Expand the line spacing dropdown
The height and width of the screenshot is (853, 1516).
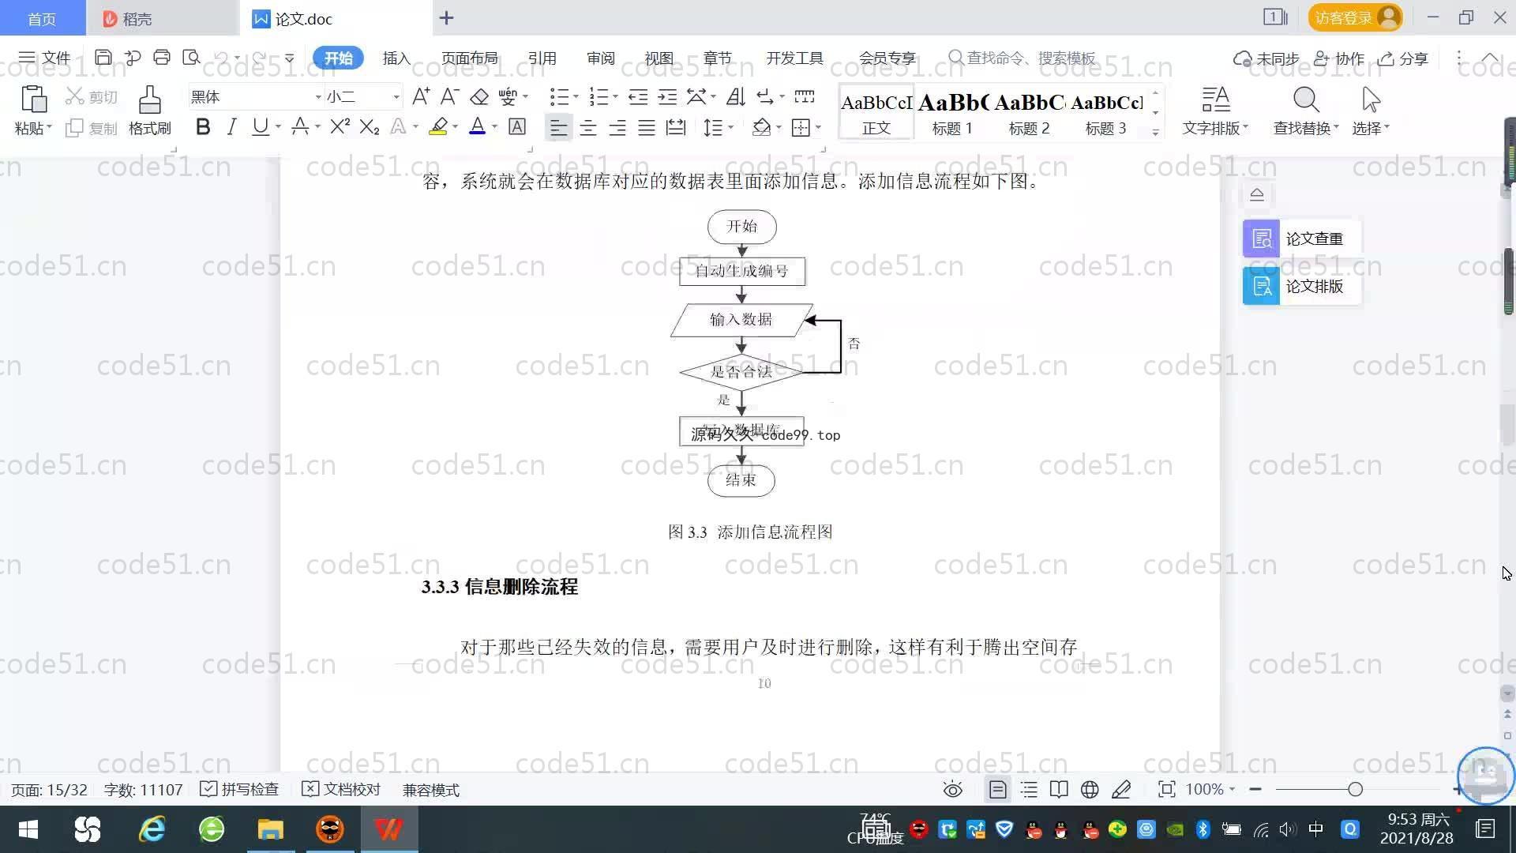[731, 127]
